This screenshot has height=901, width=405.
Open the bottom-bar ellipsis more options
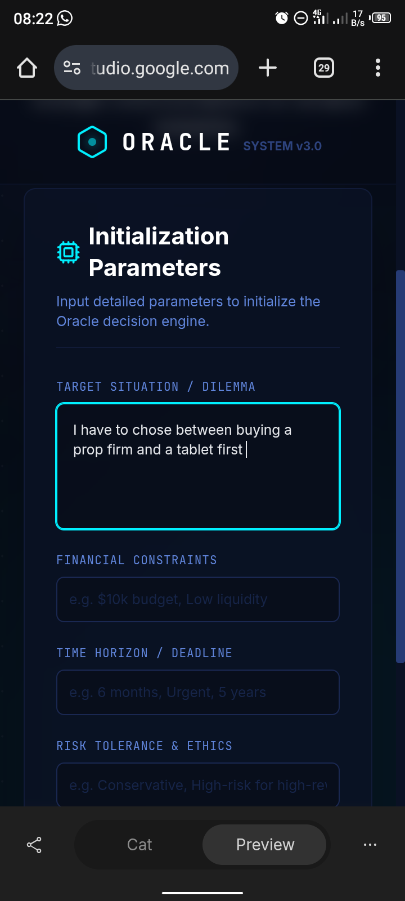coord(370,845)
